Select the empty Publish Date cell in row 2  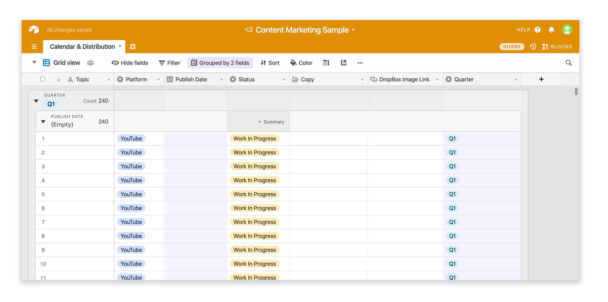[195, 153]
